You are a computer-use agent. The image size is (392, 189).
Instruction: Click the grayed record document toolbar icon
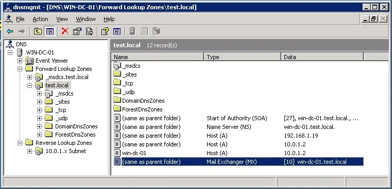[x=144, y=31]
